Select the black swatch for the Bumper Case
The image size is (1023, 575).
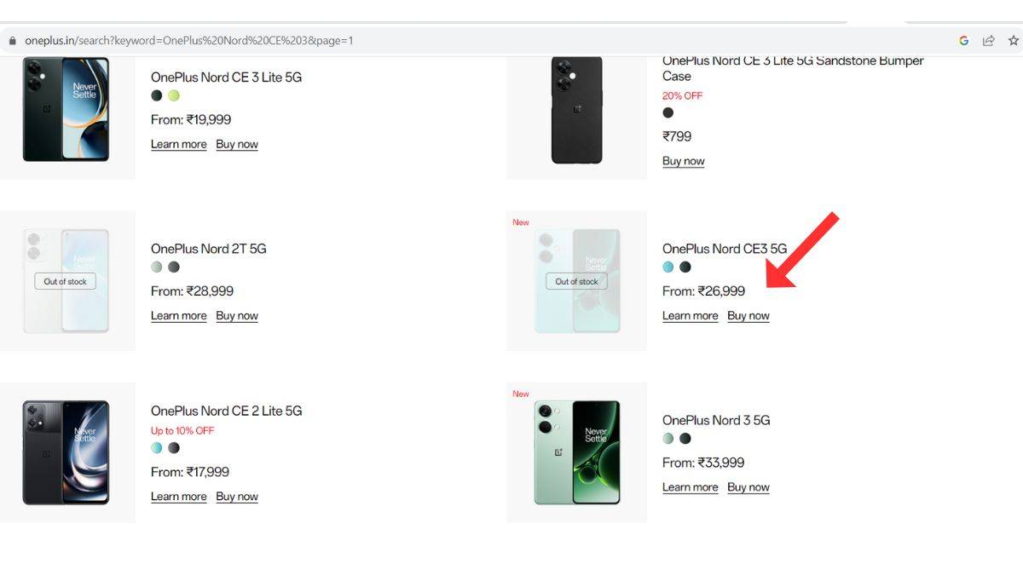tap(668, 114)
